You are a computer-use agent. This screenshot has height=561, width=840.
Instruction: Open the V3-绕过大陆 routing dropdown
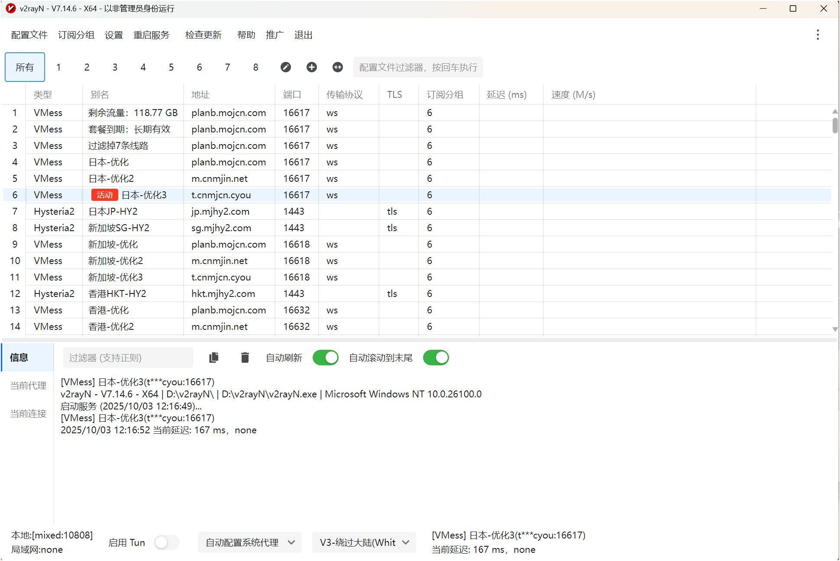(x=364, y=542)
